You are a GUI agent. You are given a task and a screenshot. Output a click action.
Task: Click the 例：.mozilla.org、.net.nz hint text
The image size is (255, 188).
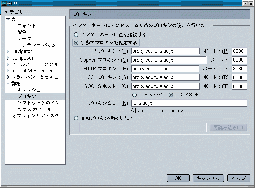click(x=157, y=111)
